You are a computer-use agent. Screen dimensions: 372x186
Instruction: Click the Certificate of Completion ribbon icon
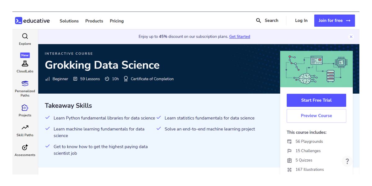tap(126, 79)
